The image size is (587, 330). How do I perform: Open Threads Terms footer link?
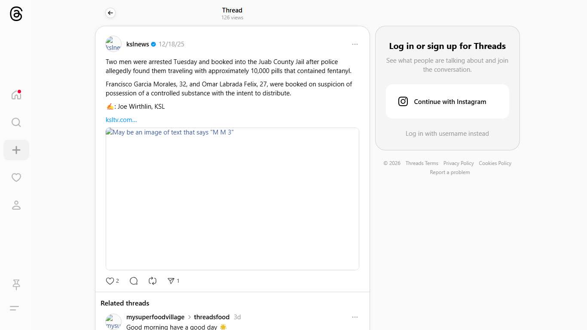(422, 163)
